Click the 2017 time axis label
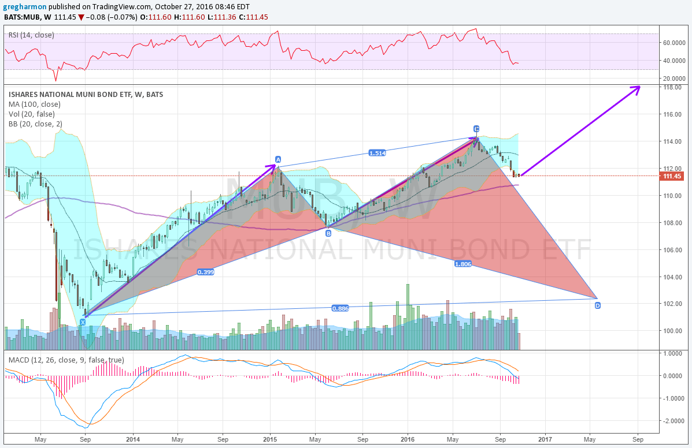This screenshot has width=692, height=448. (545, 440)
